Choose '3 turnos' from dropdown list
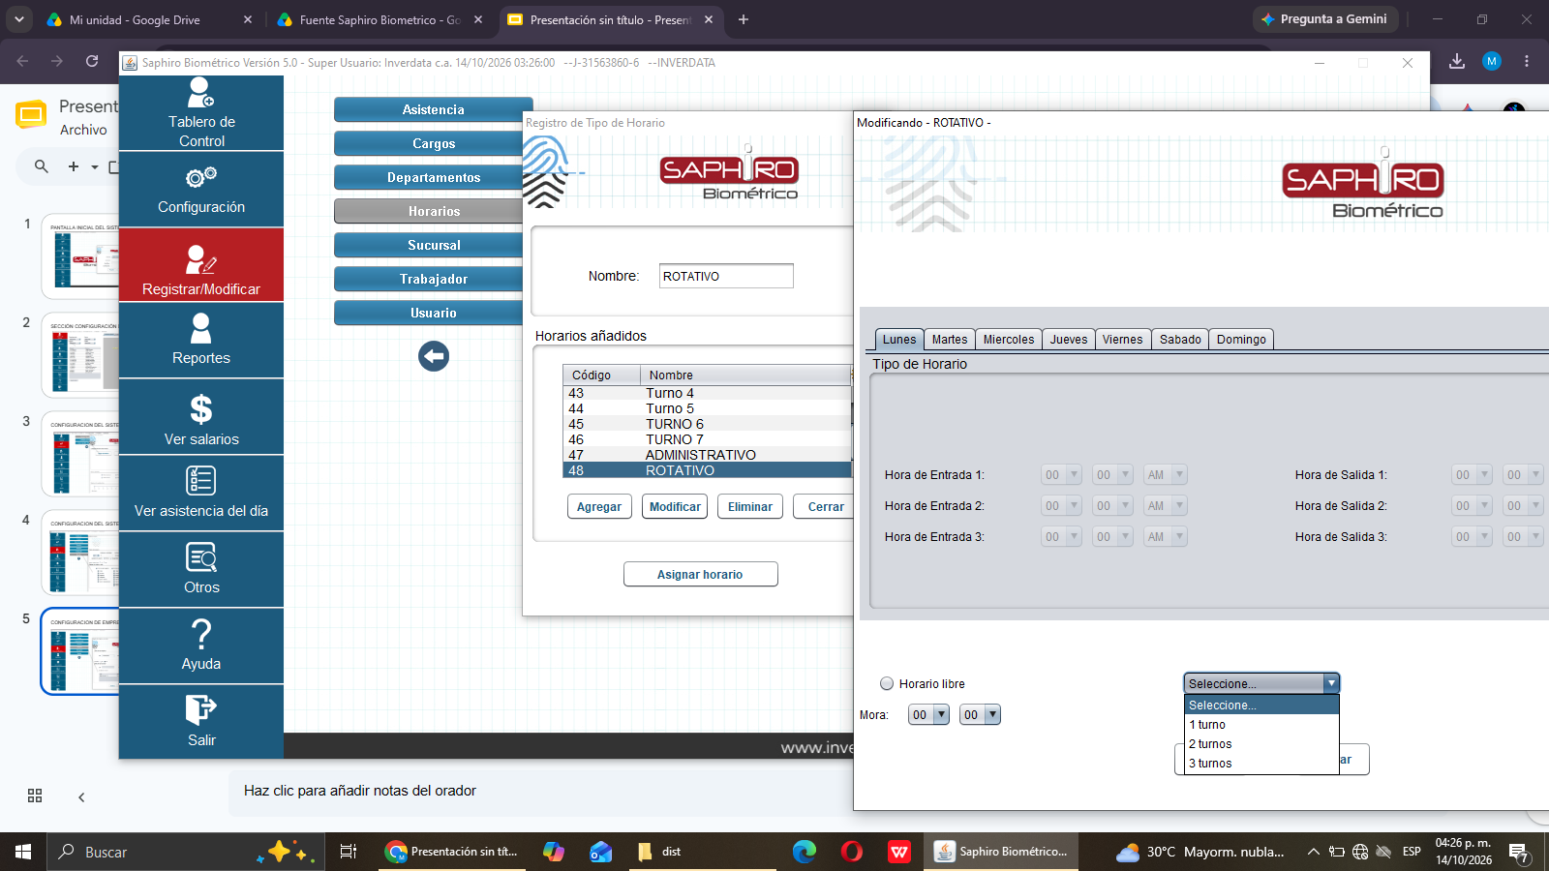Viewport: 1549px width, 871px height. [1261, 764]
